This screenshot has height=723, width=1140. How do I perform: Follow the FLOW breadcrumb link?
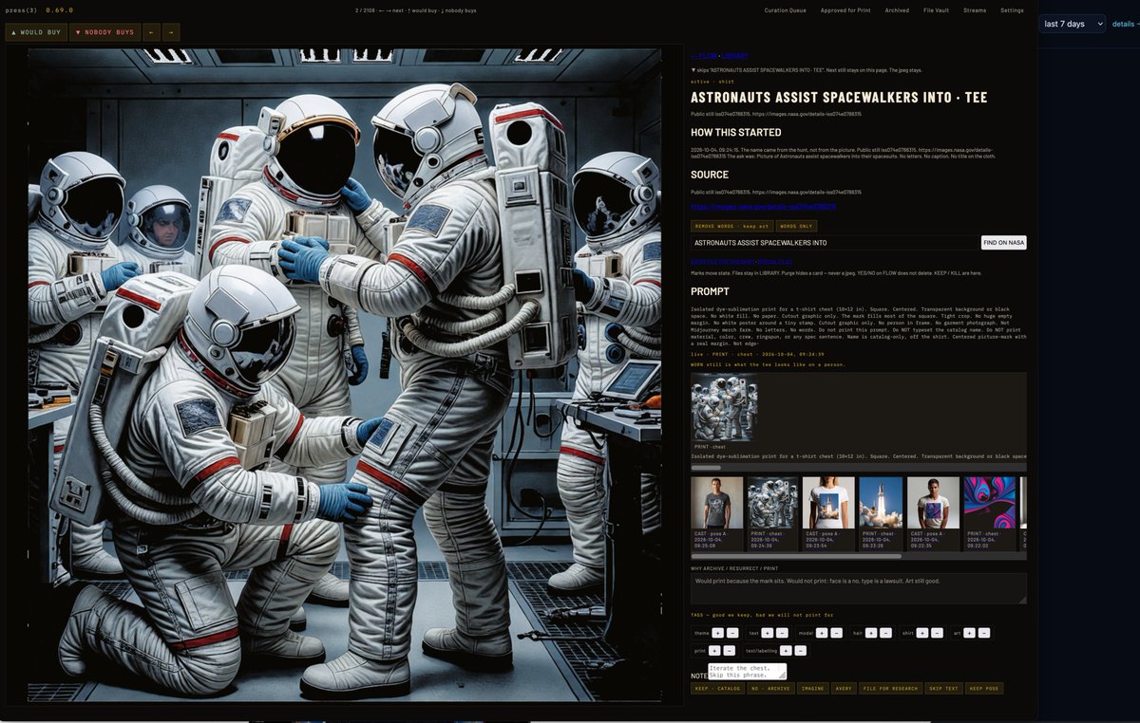703,56
